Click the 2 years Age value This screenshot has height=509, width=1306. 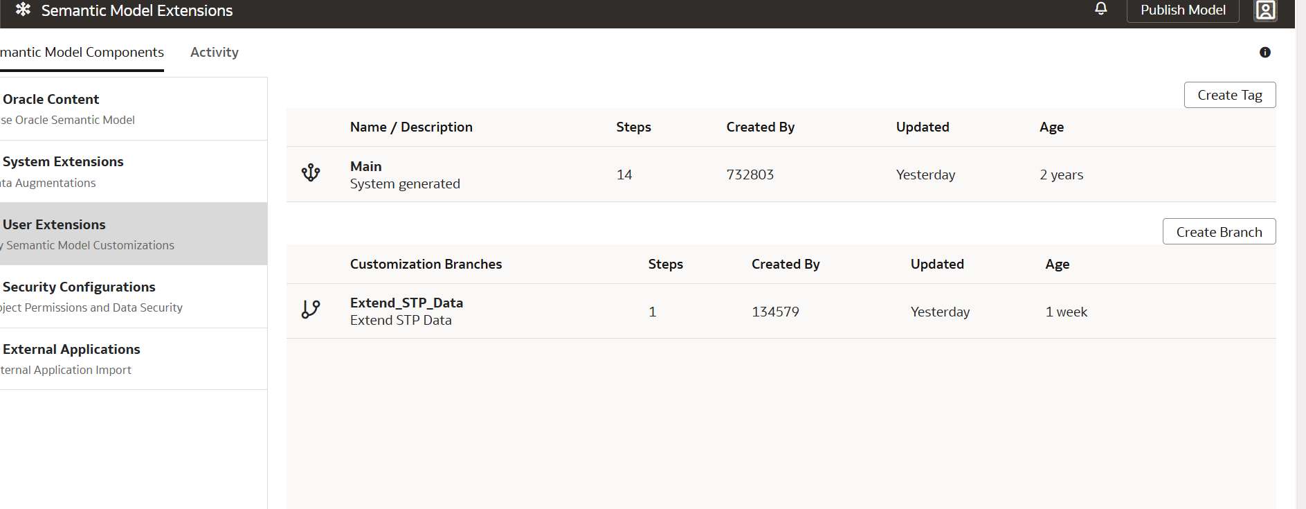pos(1061,175)
